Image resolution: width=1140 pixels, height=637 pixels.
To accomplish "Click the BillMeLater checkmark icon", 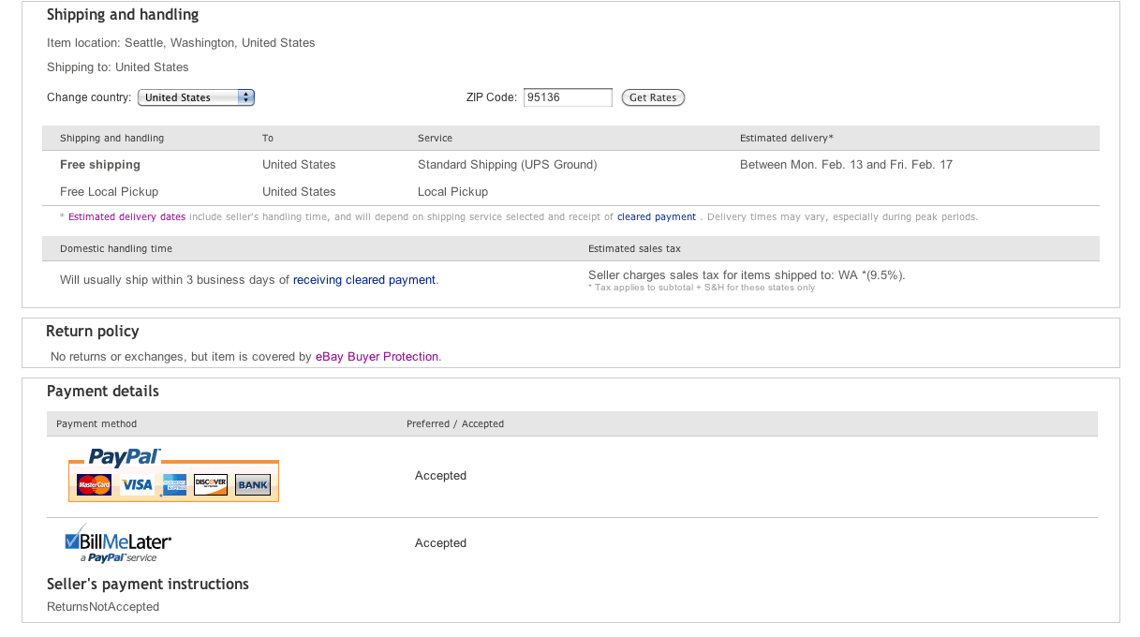I will pyautogui.click(x=73, y=539).
